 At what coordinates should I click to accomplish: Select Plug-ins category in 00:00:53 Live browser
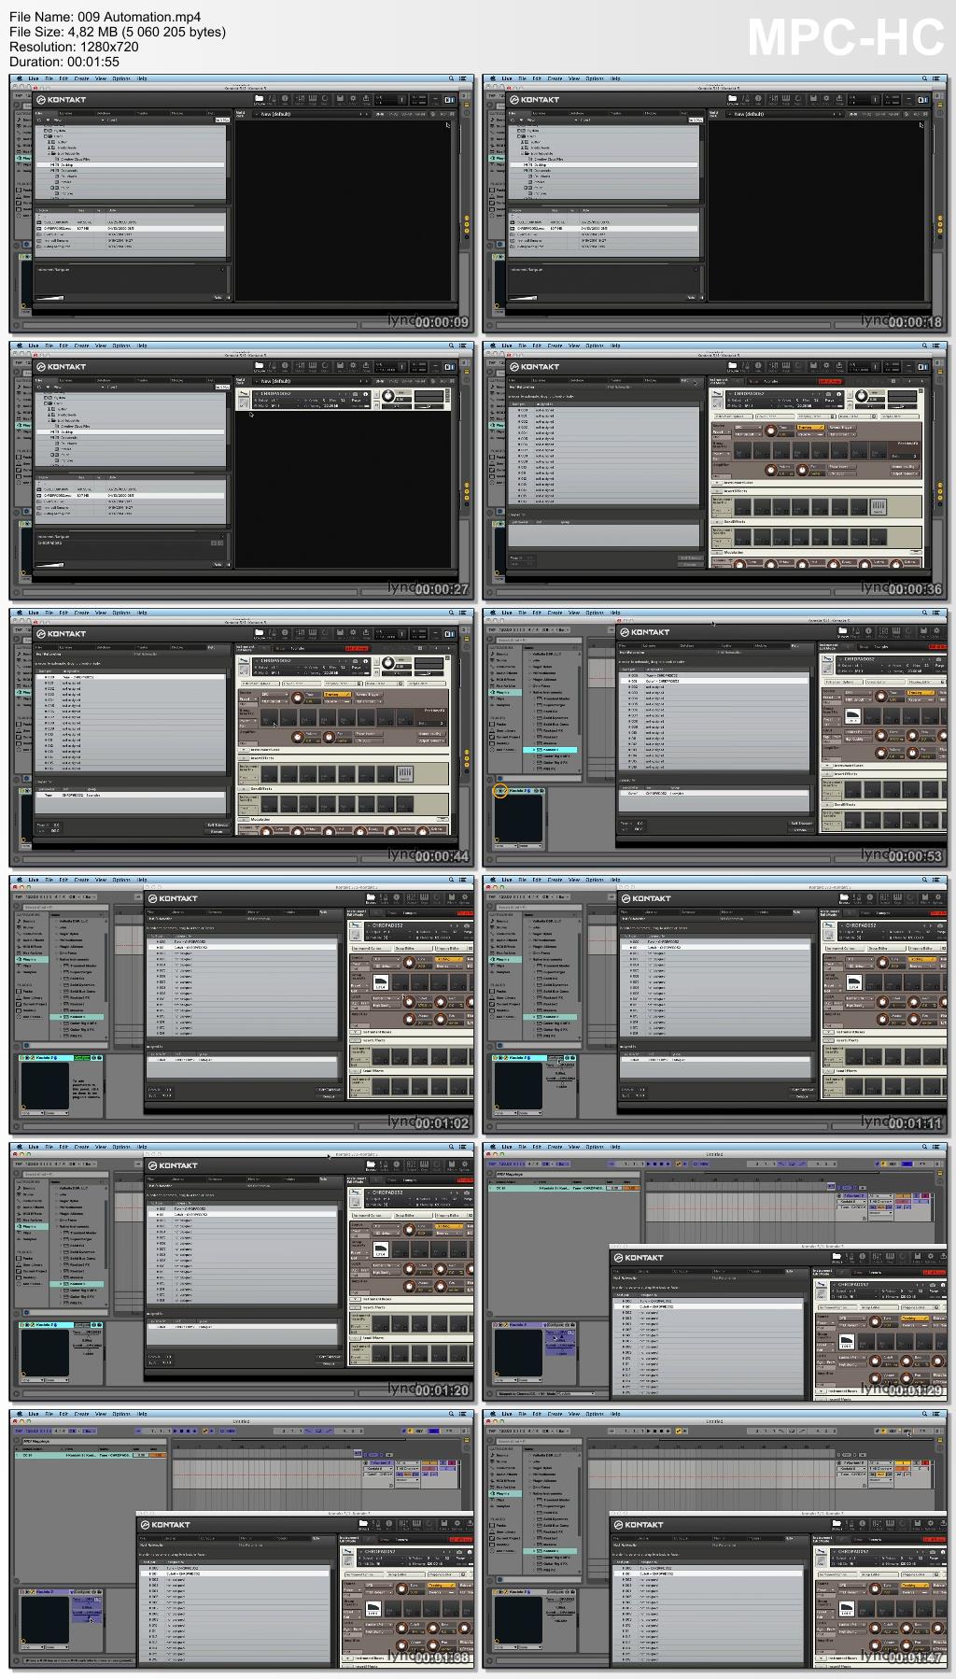pos(503,693)
